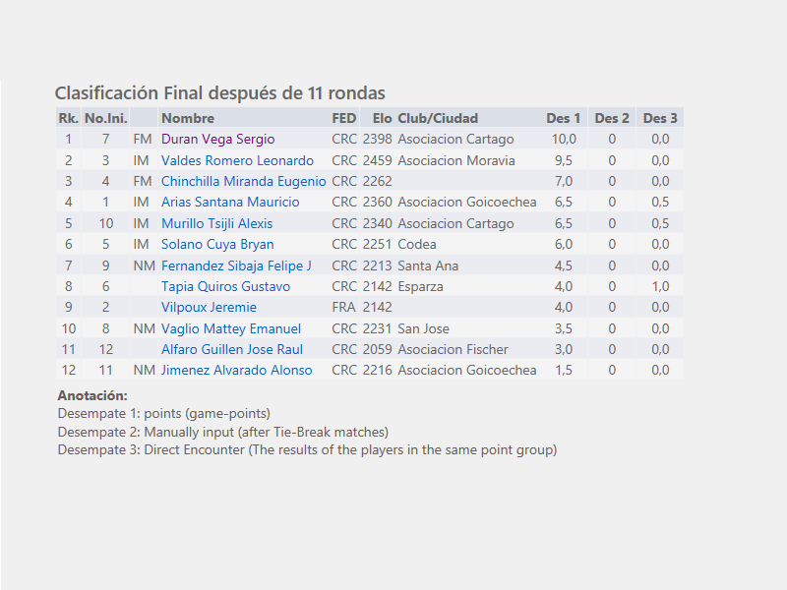The width and height of the screenshot is (787, 590).
Task: Open Solano Cuya Bryan link
Action: 217,244
